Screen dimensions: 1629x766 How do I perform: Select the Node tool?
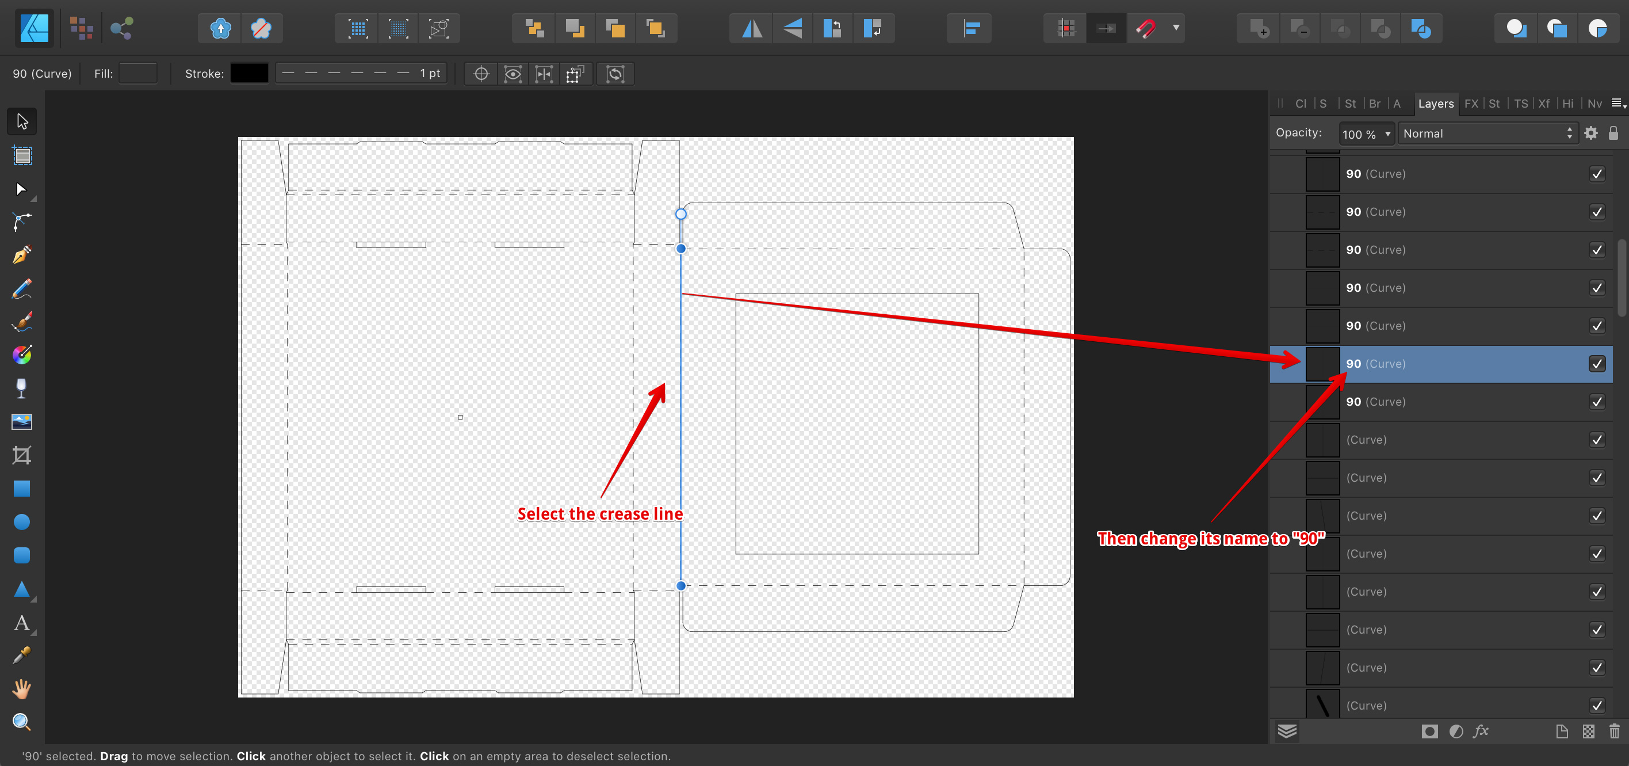(x=21, y=189)
